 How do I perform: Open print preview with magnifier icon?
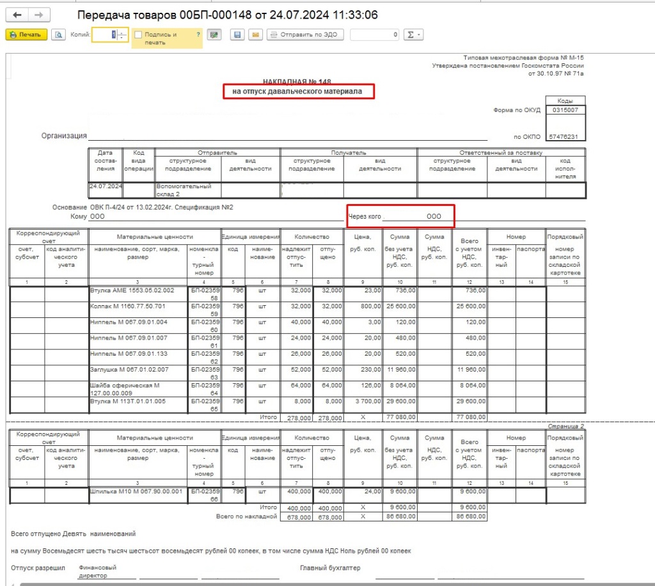[x=59, y=35]
